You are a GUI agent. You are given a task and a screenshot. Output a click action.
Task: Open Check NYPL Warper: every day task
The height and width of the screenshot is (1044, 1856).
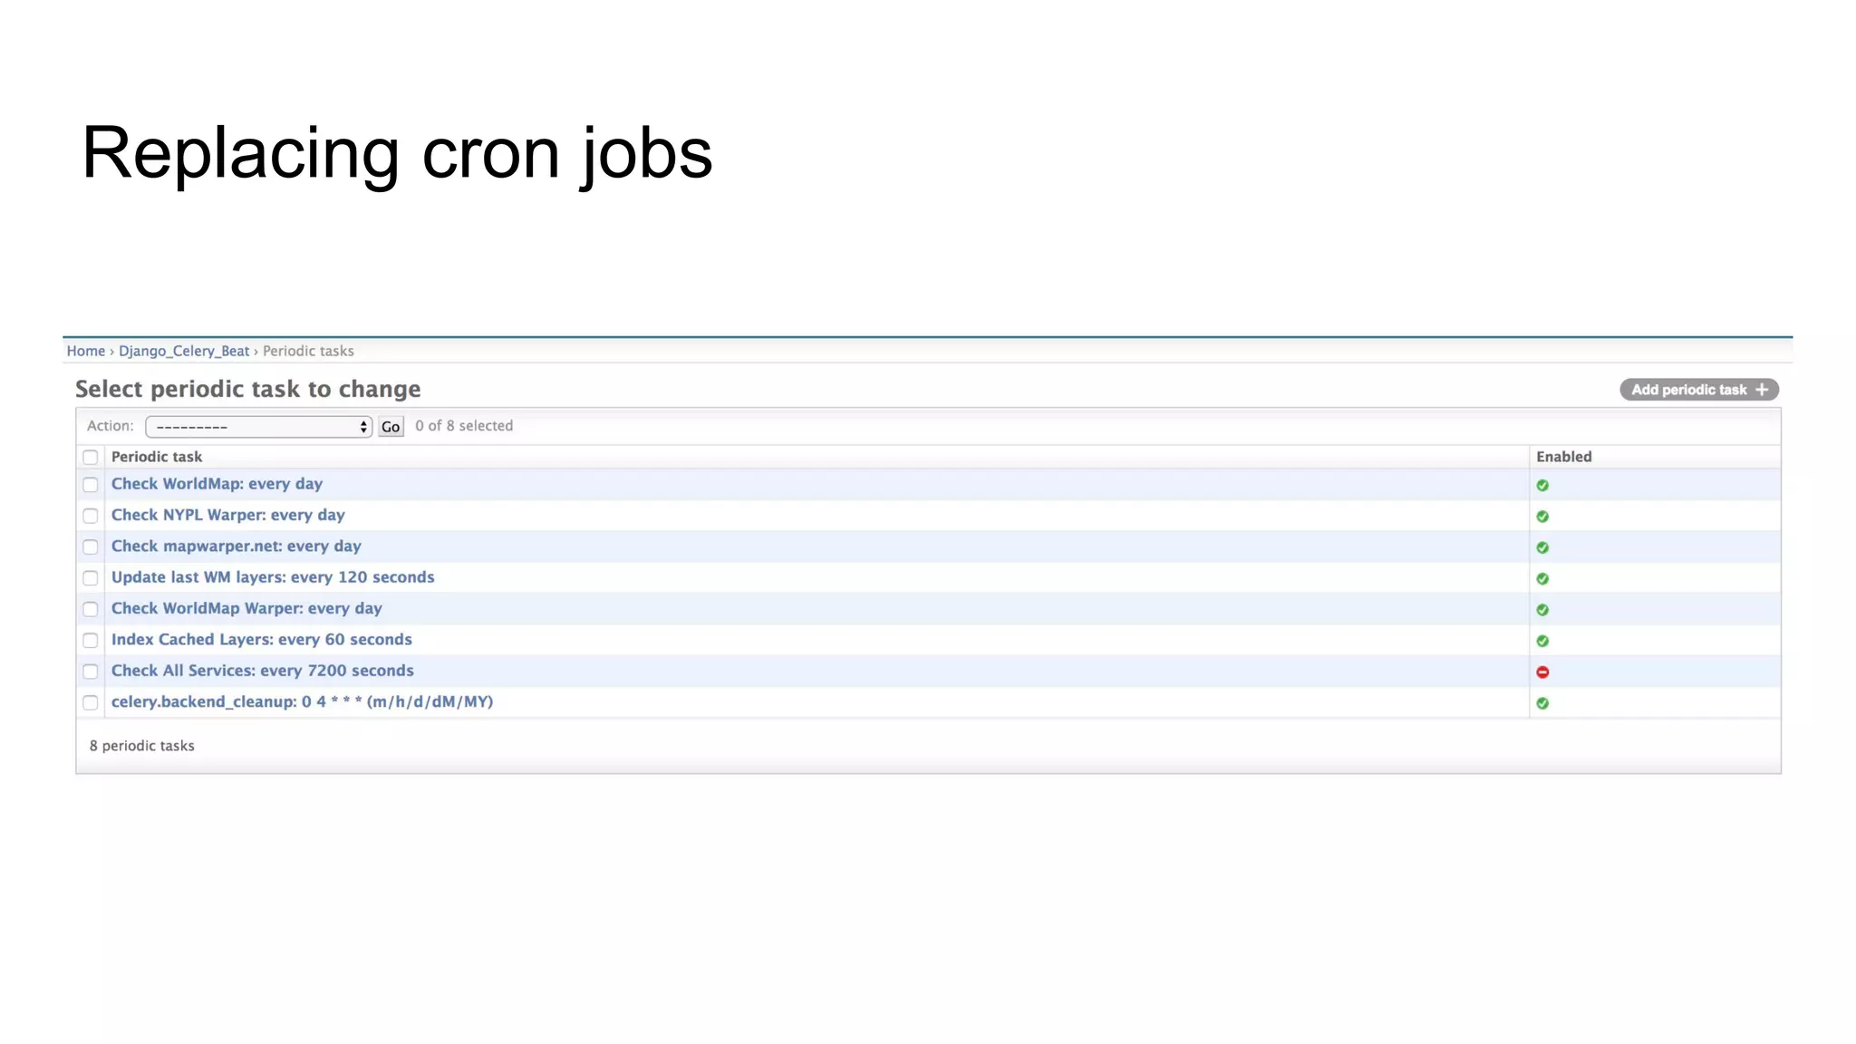tap(228, 515)
